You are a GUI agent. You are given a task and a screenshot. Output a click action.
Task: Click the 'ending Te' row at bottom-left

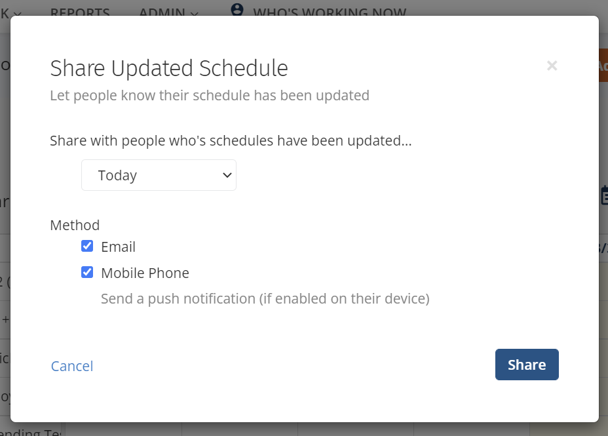pyautogui.click(x=31, y=431)
